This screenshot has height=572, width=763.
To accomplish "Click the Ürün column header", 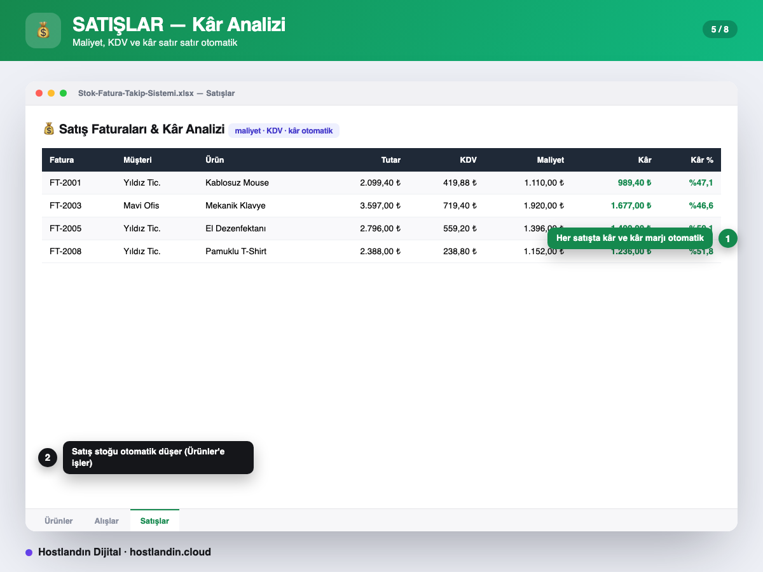I will (x=215, y=160).
